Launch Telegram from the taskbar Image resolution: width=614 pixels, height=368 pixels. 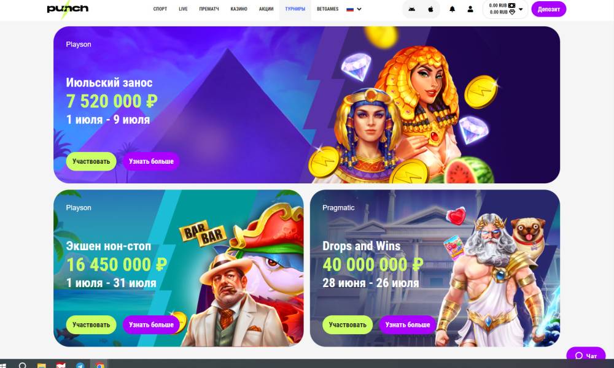coord(80,366)
